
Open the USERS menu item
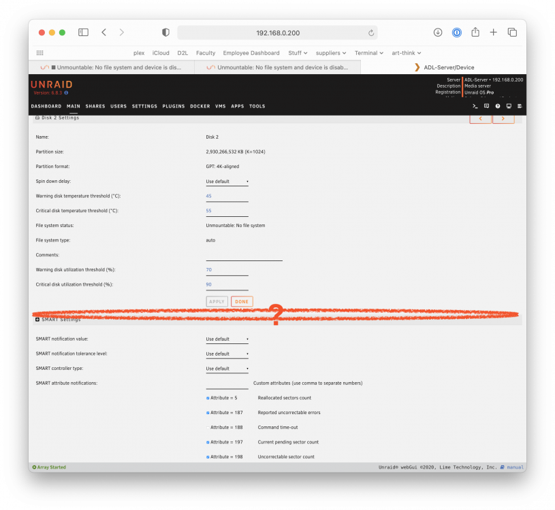(x=118, y=106)
